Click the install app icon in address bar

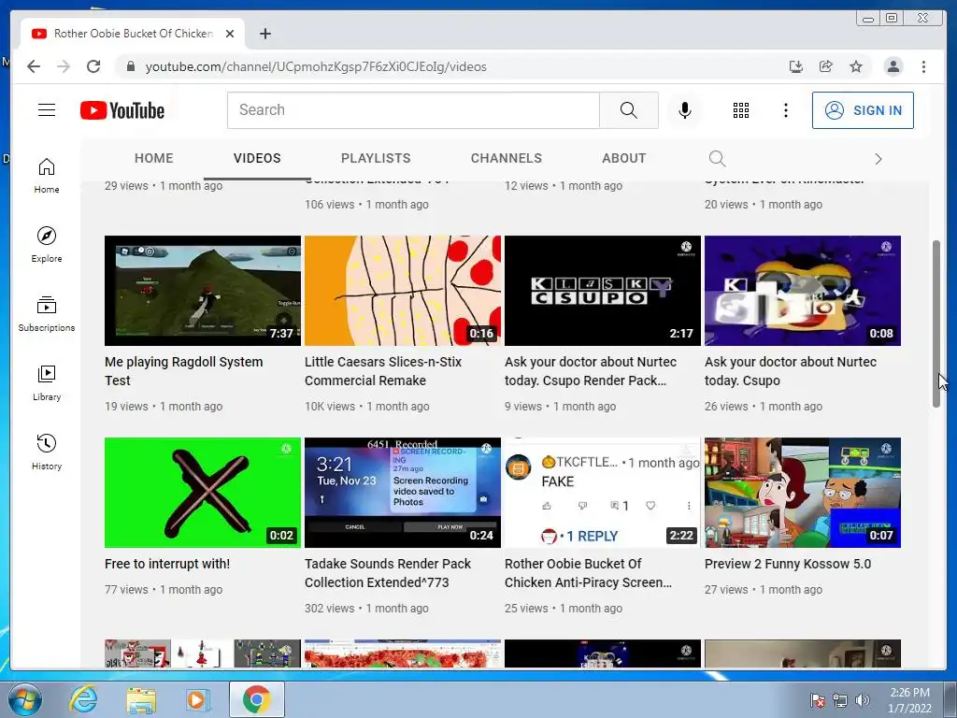tap(796, 66)
